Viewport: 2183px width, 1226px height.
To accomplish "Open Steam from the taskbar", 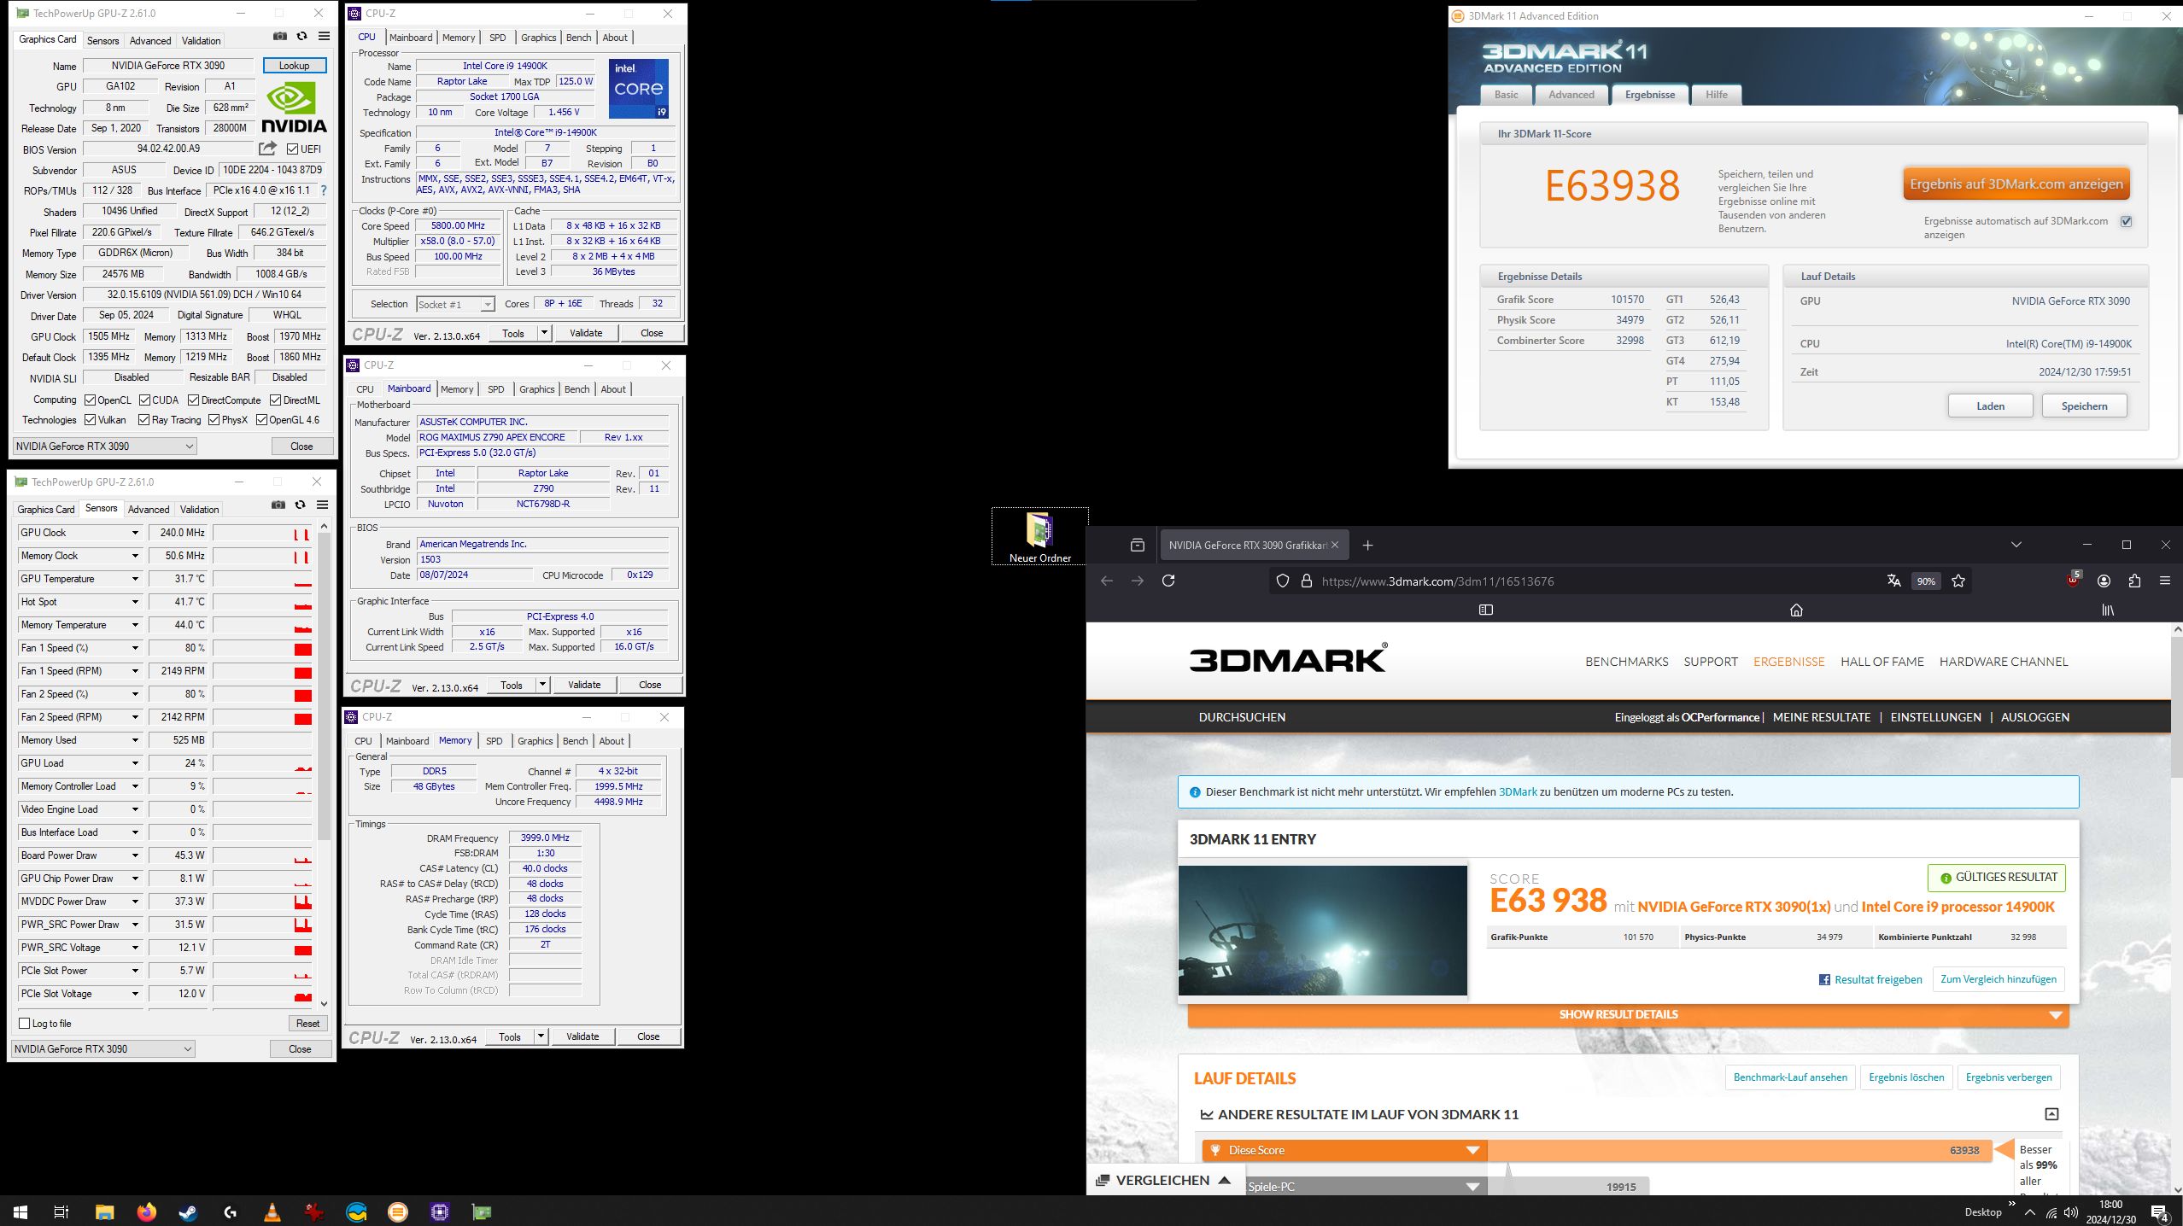I will click(188, 1211).
